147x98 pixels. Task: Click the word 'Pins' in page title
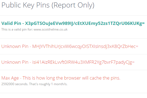tap(43, 5)
